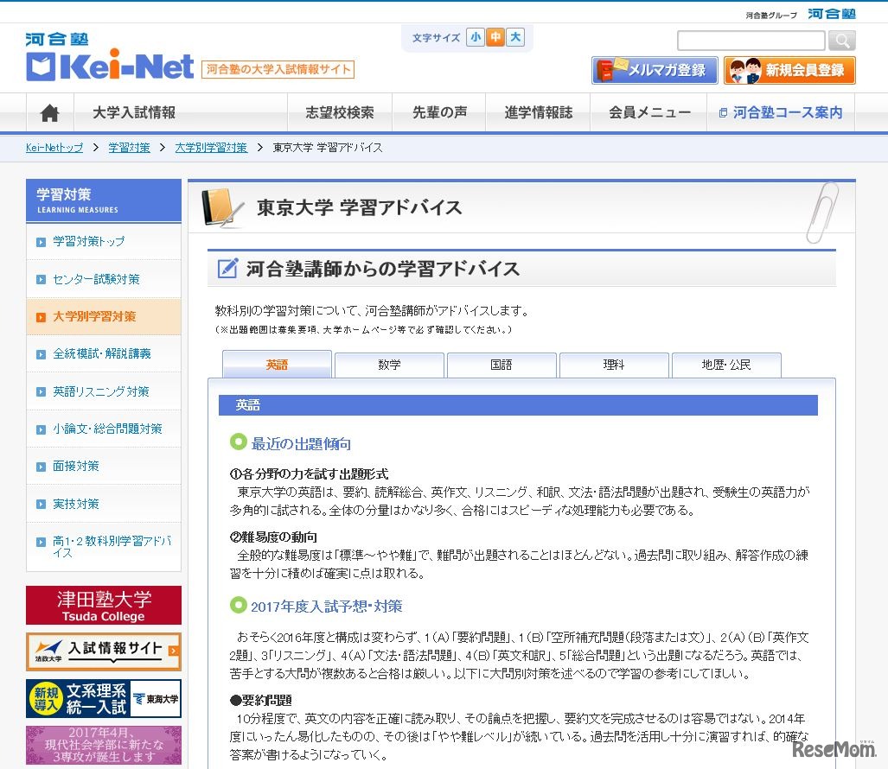Click the 津田塾大学 banner

pos(104,606)
